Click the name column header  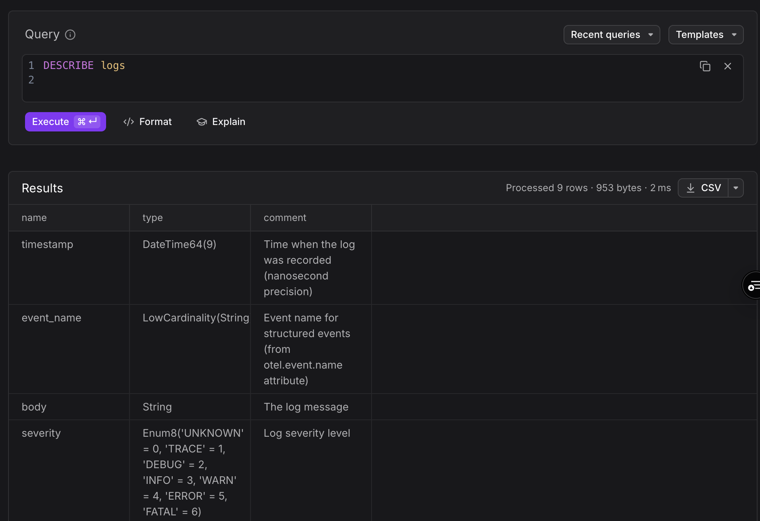click(x=34, y=217)
